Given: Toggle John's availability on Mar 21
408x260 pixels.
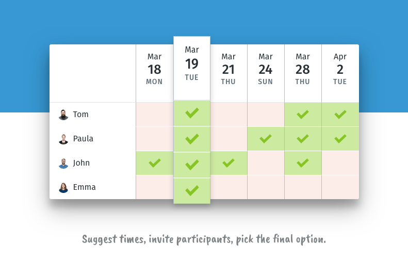Looking at the screenshot, I should click(x=229, y=163).
